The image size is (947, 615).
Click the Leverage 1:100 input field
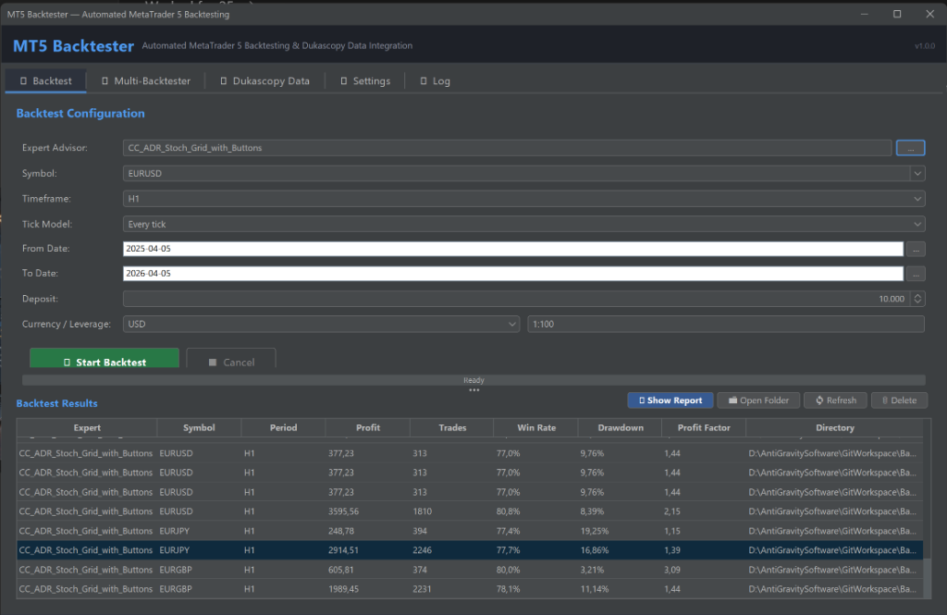(725, 324)
